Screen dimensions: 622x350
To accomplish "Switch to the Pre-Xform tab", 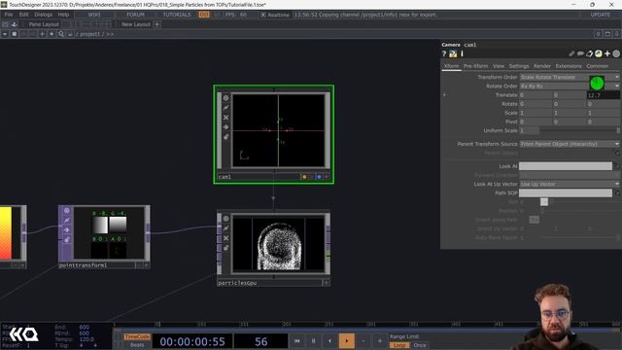I will coord(475,66).
